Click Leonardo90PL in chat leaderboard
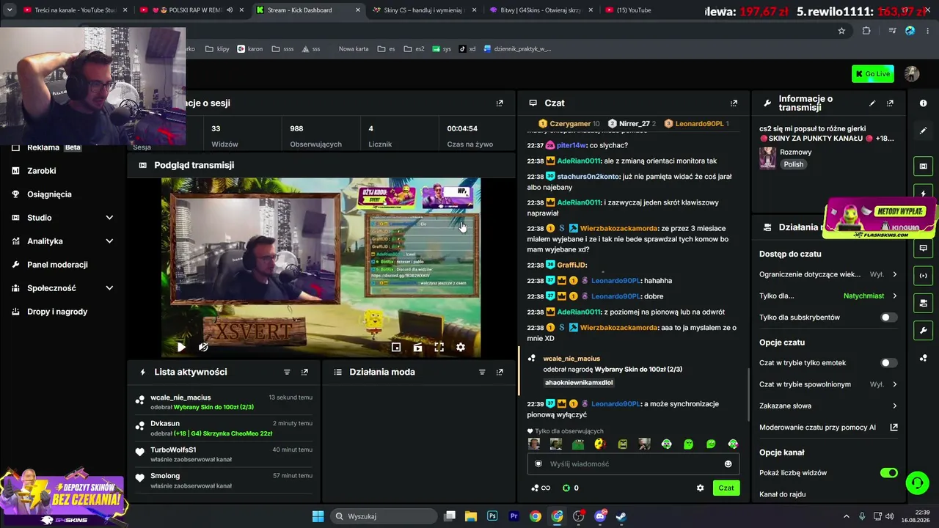This screenshot has height=528, width=939. [699, 124]
